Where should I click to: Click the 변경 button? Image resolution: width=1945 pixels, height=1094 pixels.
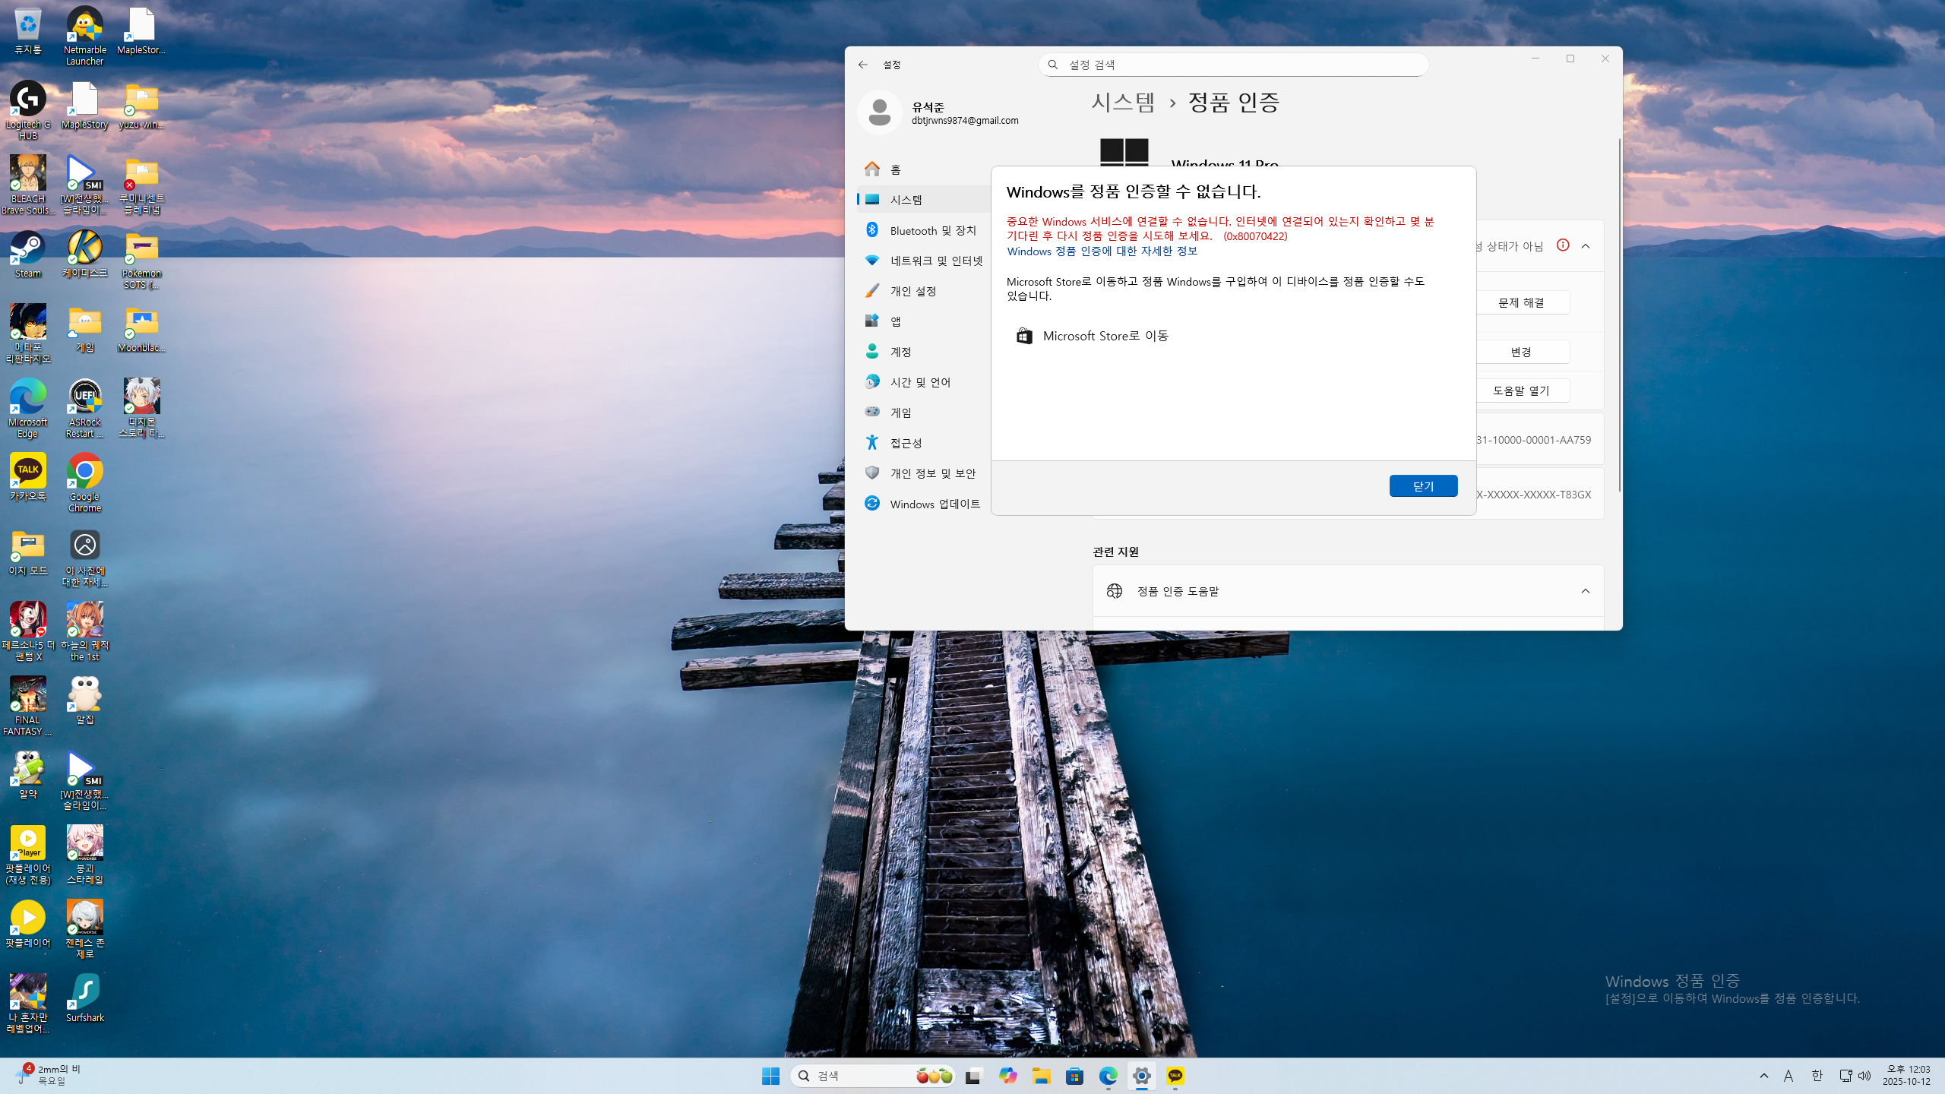point(1521,352)
